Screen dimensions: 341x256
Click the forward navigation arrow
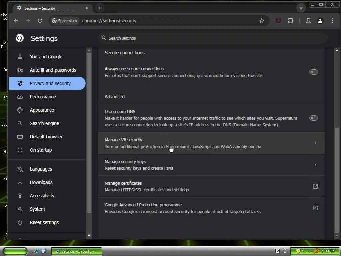(x=28, y=21)
